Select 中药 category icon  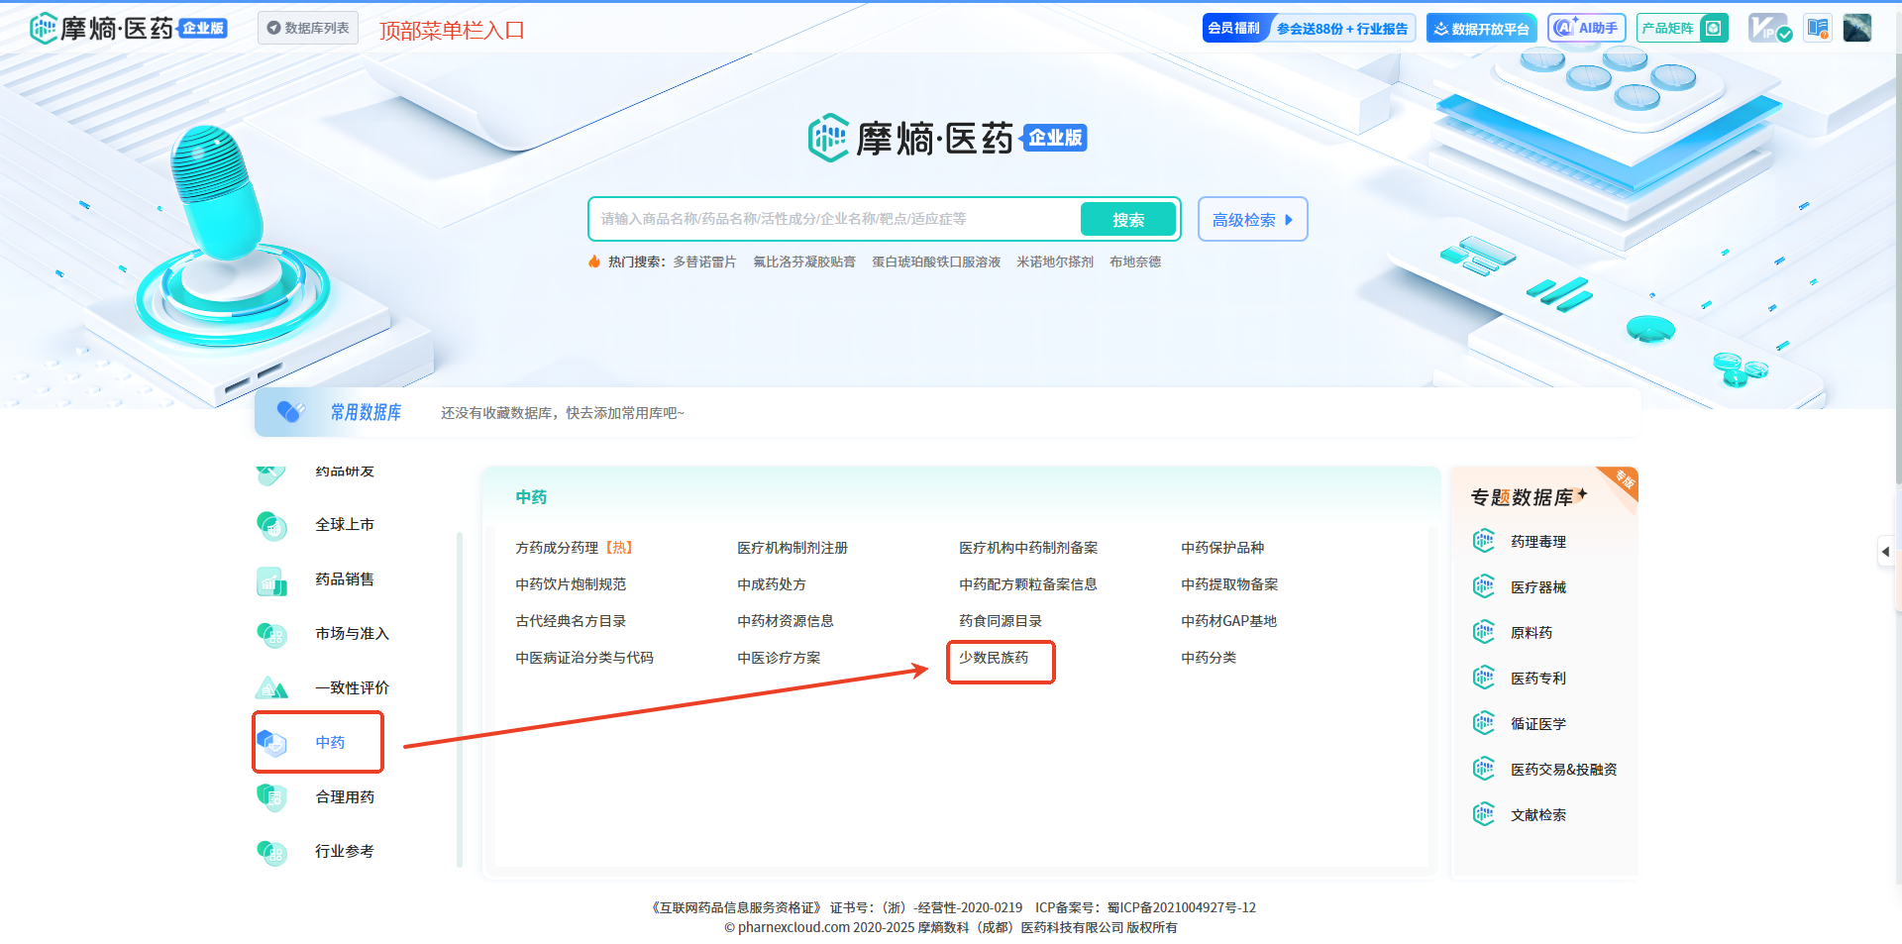click(x=271, y=742)
